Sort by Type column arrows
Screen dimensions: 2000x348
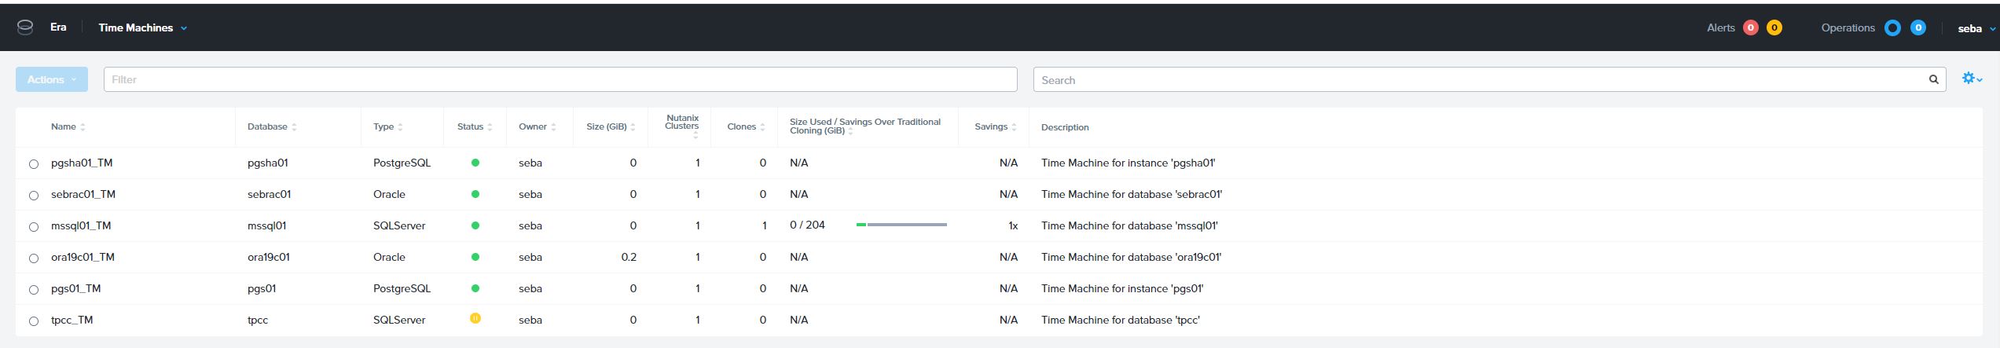click(400, 127)
